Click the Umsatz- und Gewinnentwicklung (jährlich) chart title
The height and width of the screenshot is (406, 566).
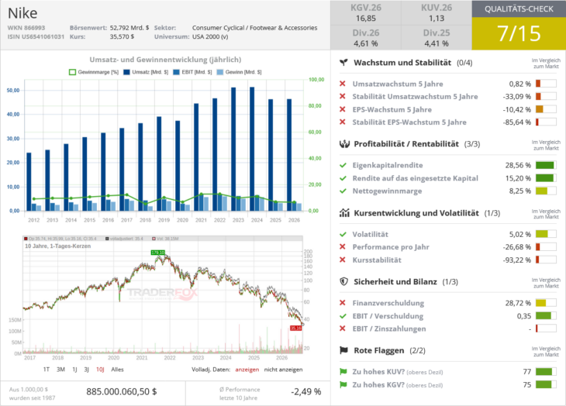165,60
